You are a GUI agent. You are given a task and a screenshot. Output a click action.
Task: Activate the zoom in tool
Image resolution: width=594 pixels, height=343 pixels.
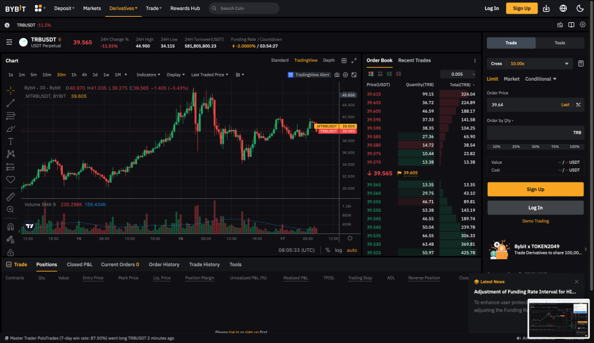coord(10,209)
